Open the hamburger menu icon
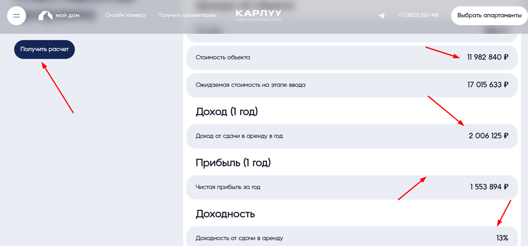528x246 pixels. (x=17, y=16)
